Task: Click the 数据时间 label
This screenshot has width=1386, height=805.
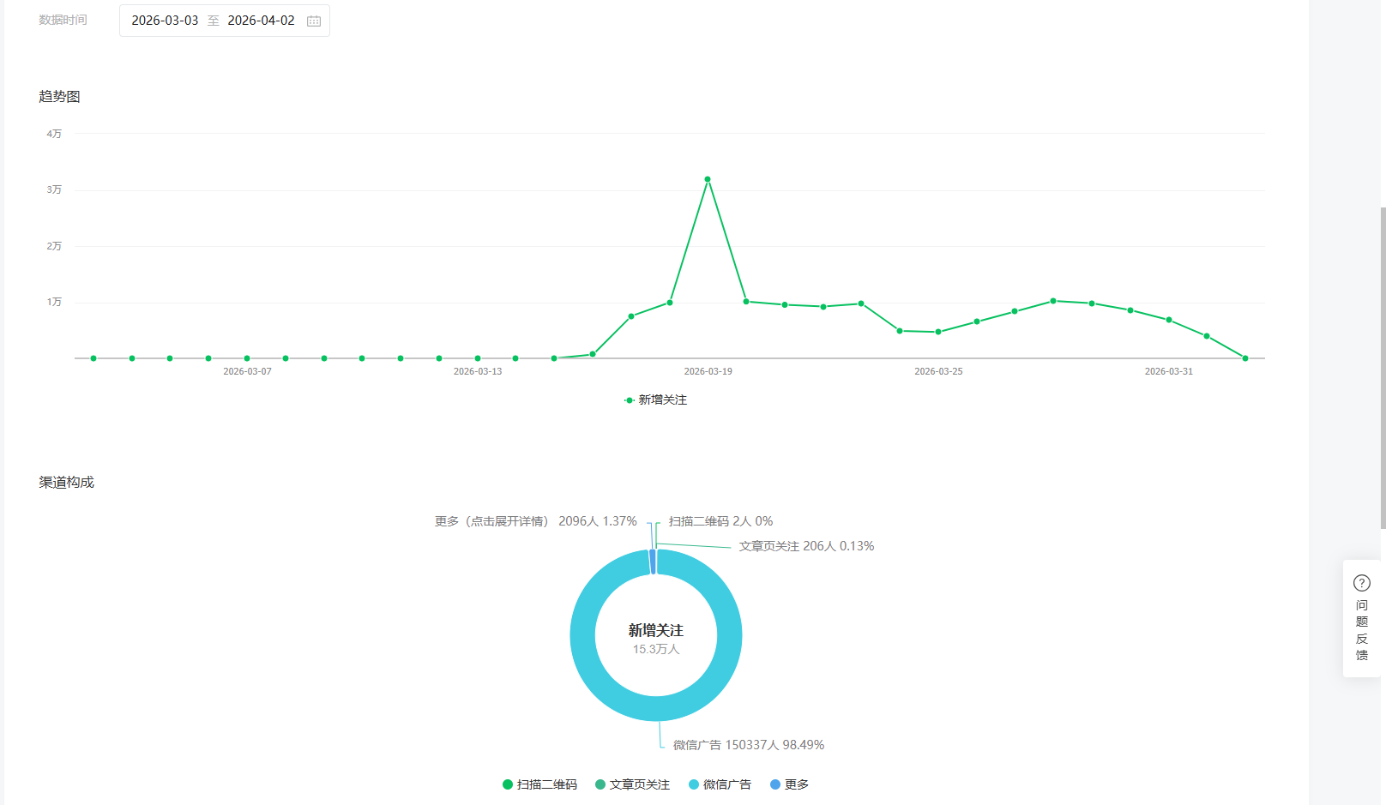Action: [63, 20]
